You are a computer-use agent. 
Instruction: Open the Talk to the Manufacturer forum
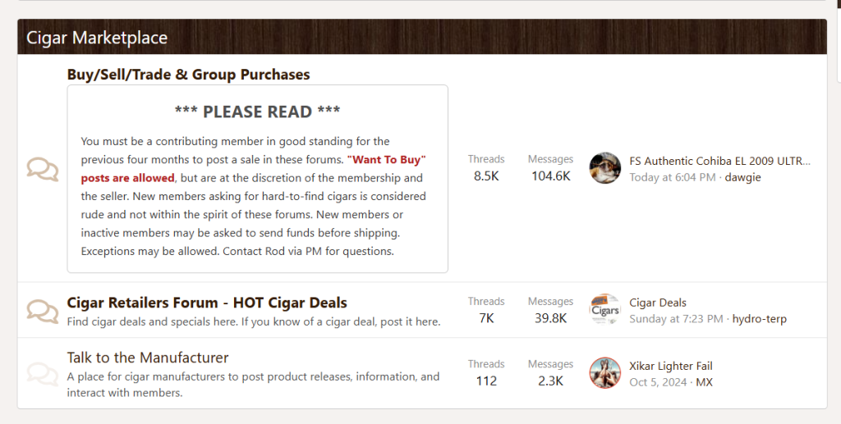148,358
